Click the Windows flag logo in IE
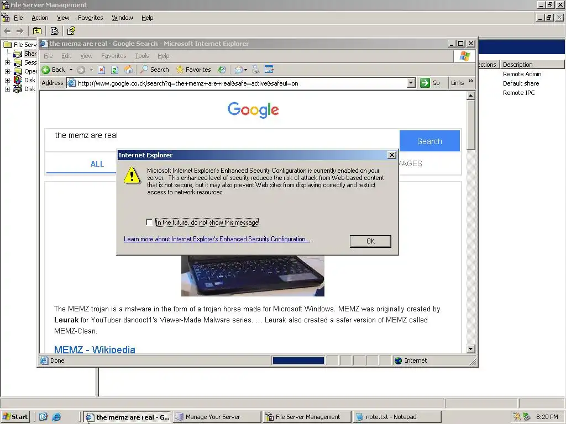 coord(464,56)
